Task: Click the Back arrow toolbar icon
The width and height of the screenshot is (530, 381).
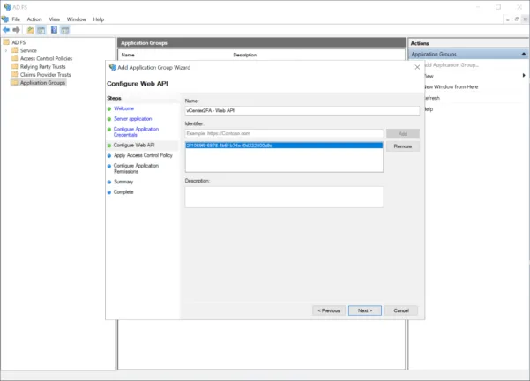Action: (6, 30)
